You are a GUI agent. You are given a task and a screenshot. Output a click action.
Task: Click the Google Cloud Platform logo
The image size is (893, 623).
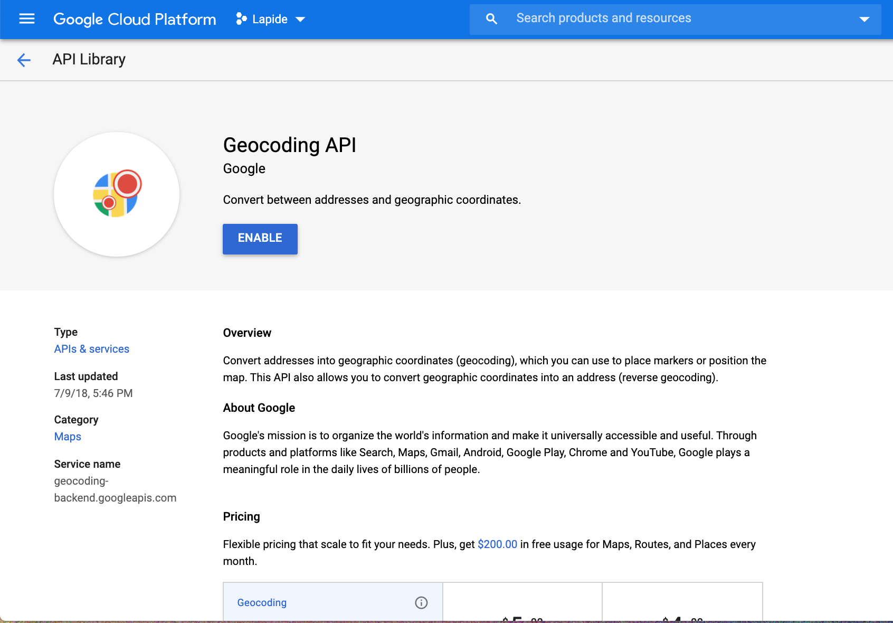(134, 19)
